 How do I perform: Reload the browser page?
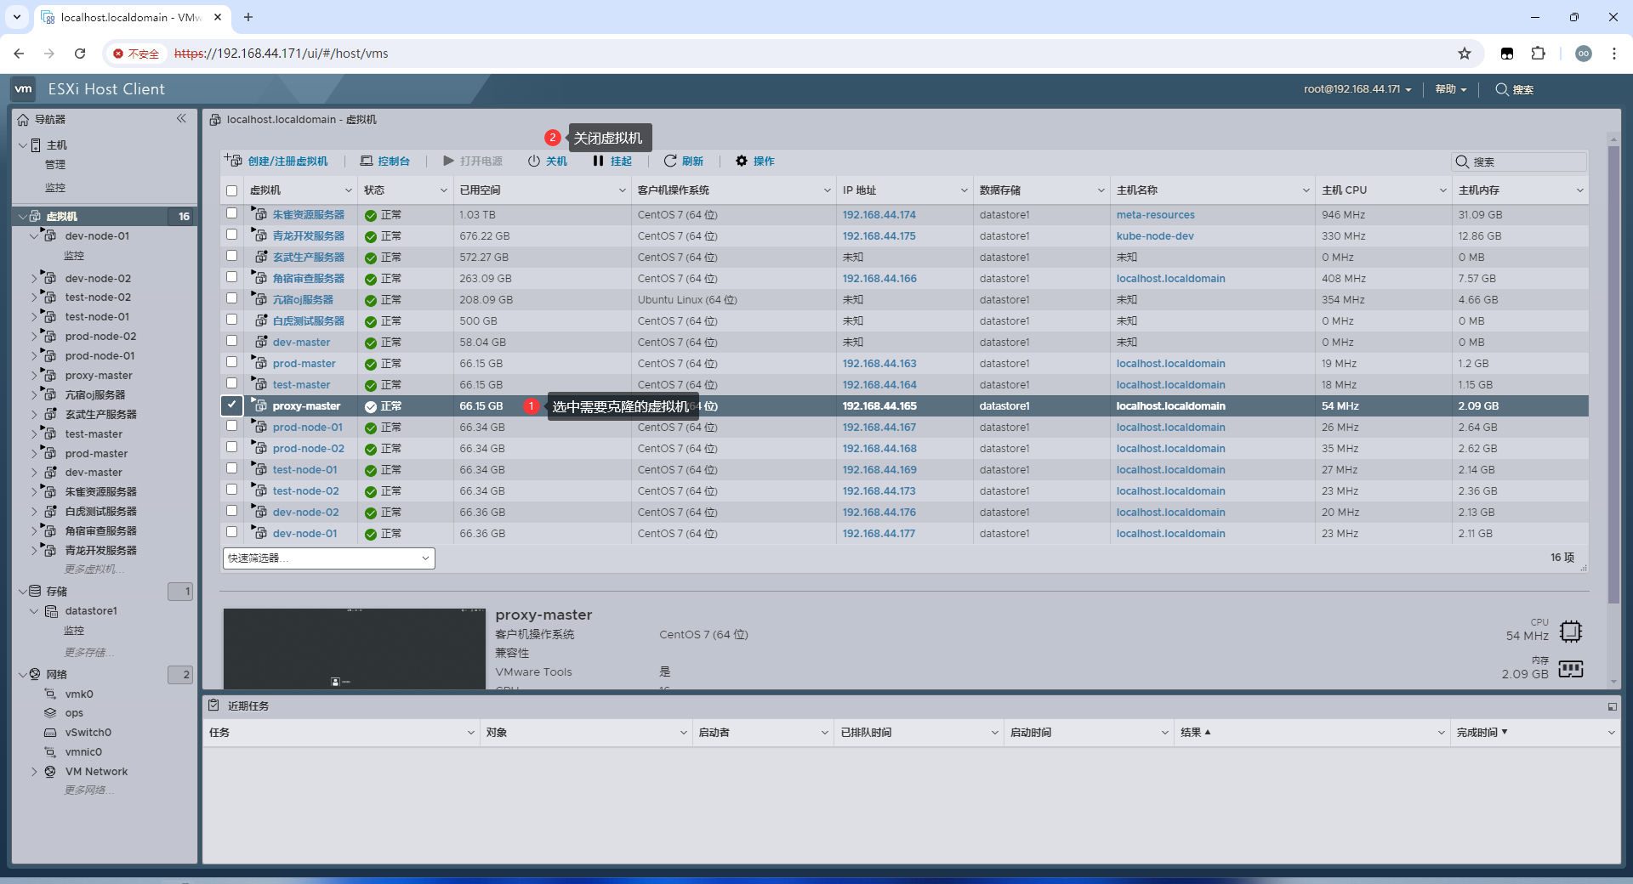click(80, 54)
